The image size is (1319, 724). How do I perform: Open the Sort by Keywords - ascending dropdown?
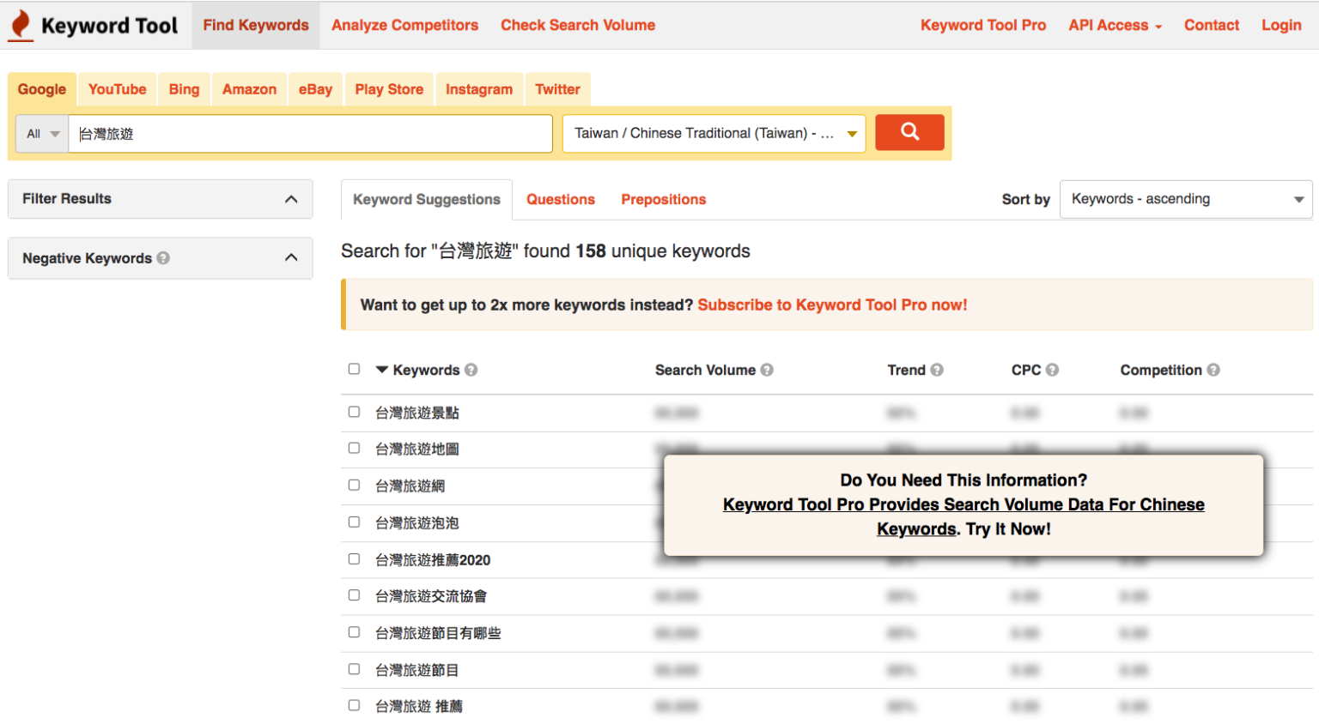click(x=1186, y=199)
